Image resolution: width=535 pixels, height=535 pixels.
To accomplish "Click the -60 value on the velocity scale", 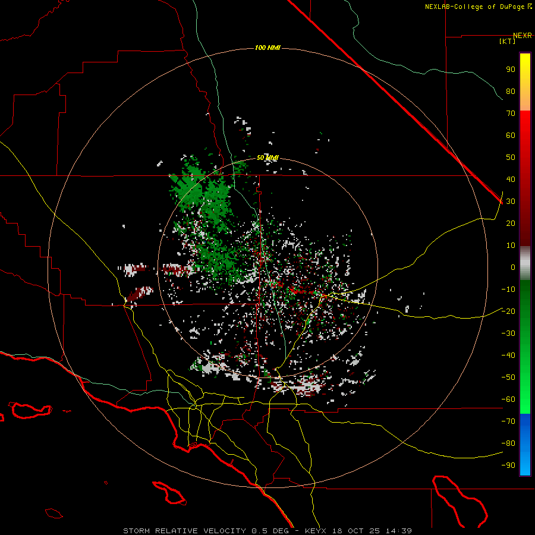I will tap(508, 399).
